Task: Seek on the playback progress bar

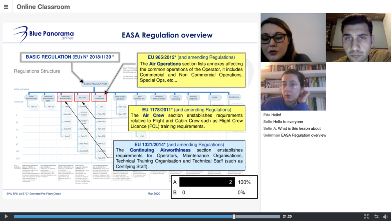Action: 147,217
